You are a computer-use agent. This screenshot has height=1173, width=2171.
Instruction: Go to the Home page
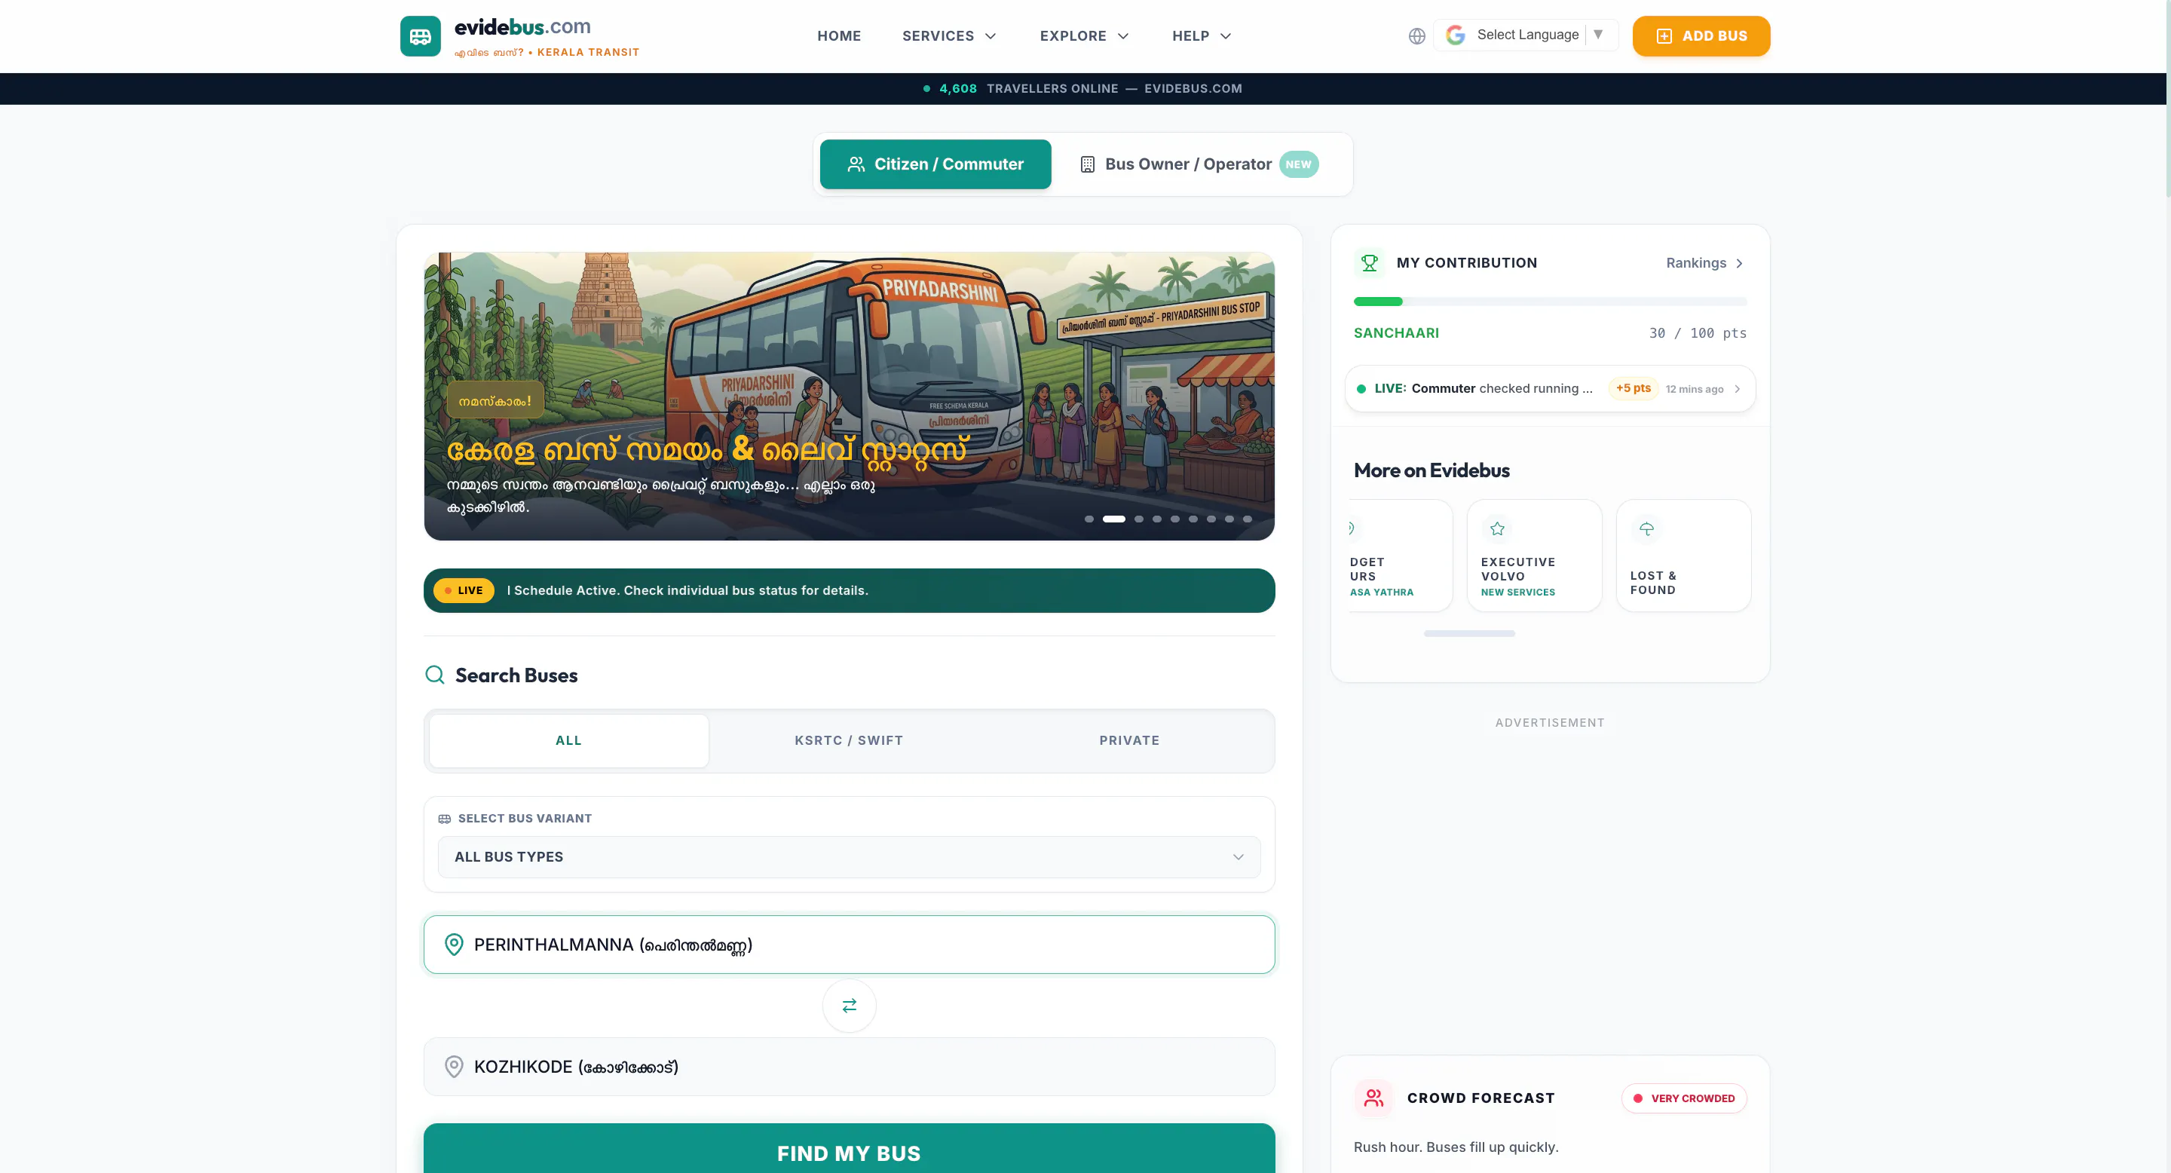point(840,36)
